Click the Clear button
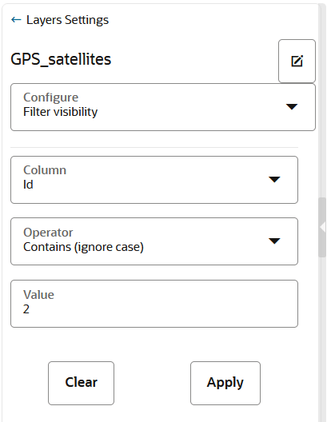Screen dimensions: 327x422 81,383
